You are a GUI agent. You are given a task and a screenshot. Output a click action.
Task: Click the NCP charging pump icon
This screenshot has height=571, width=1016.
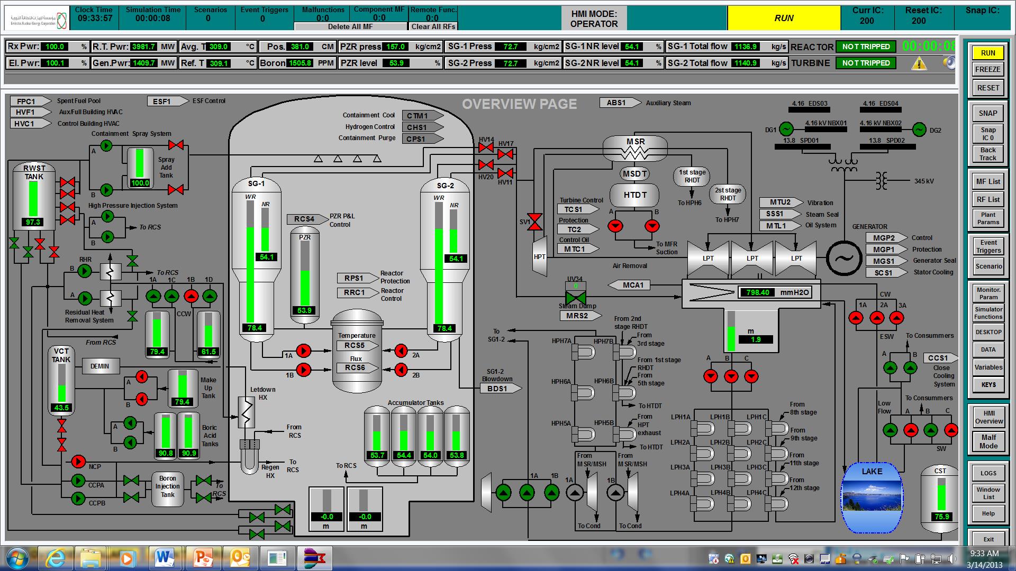[78, 462]
